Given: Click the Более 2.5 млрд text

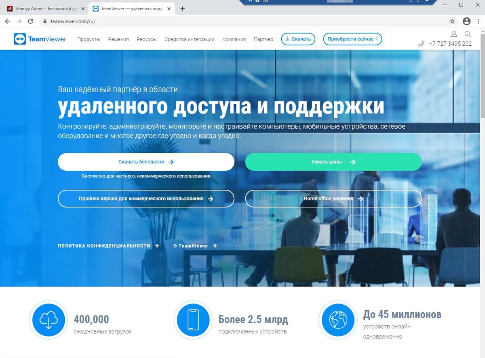Looking at the screenshot, I should point(253,319).
